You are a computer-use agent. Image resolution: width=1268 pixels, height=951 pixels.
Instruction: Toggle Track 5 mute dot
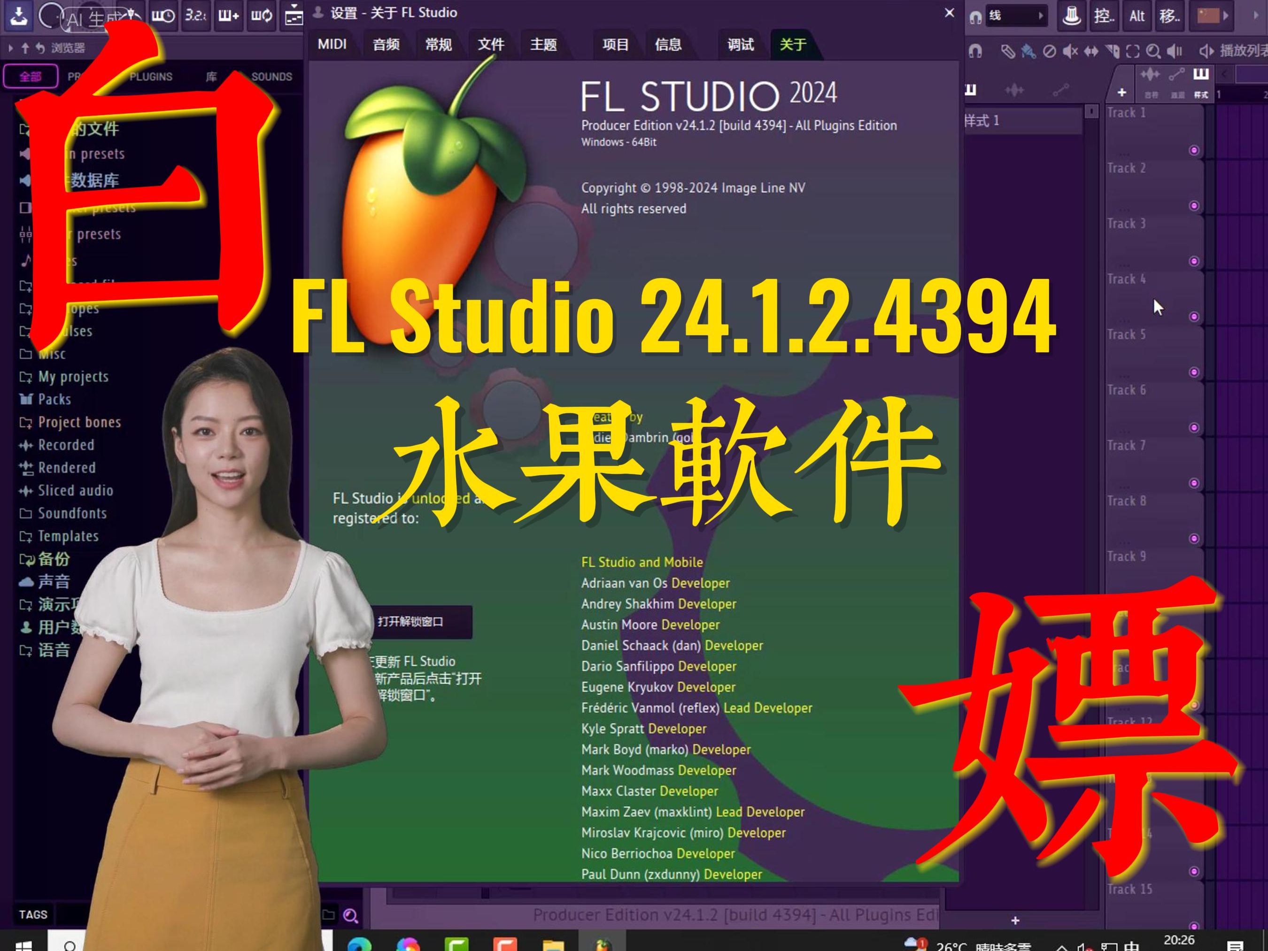[x=1194, y=372]
